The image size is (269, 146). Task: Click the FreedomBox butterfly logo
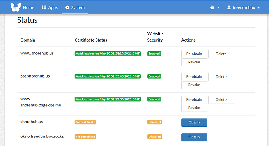tap(16, 7)
